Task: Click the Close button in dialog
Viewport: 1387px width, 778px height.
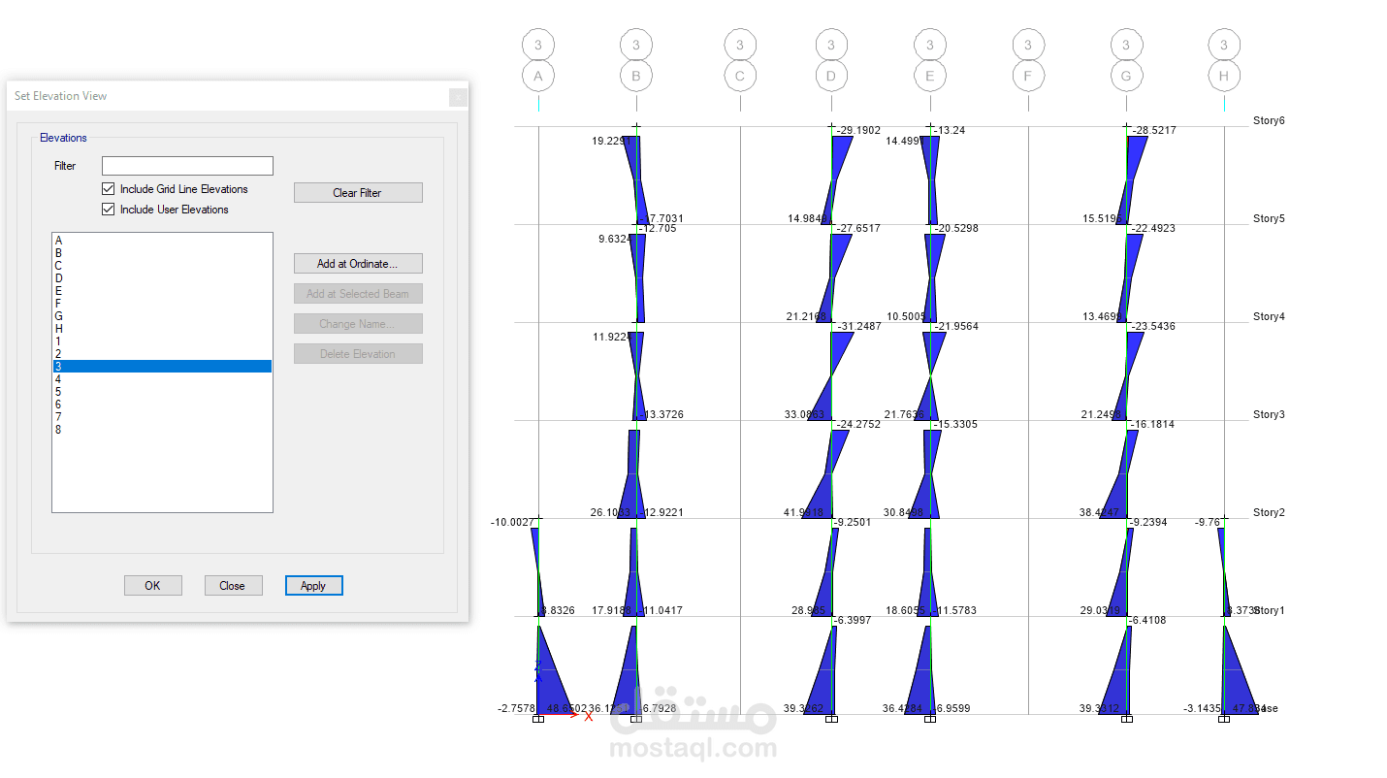Action: point(232,586)
